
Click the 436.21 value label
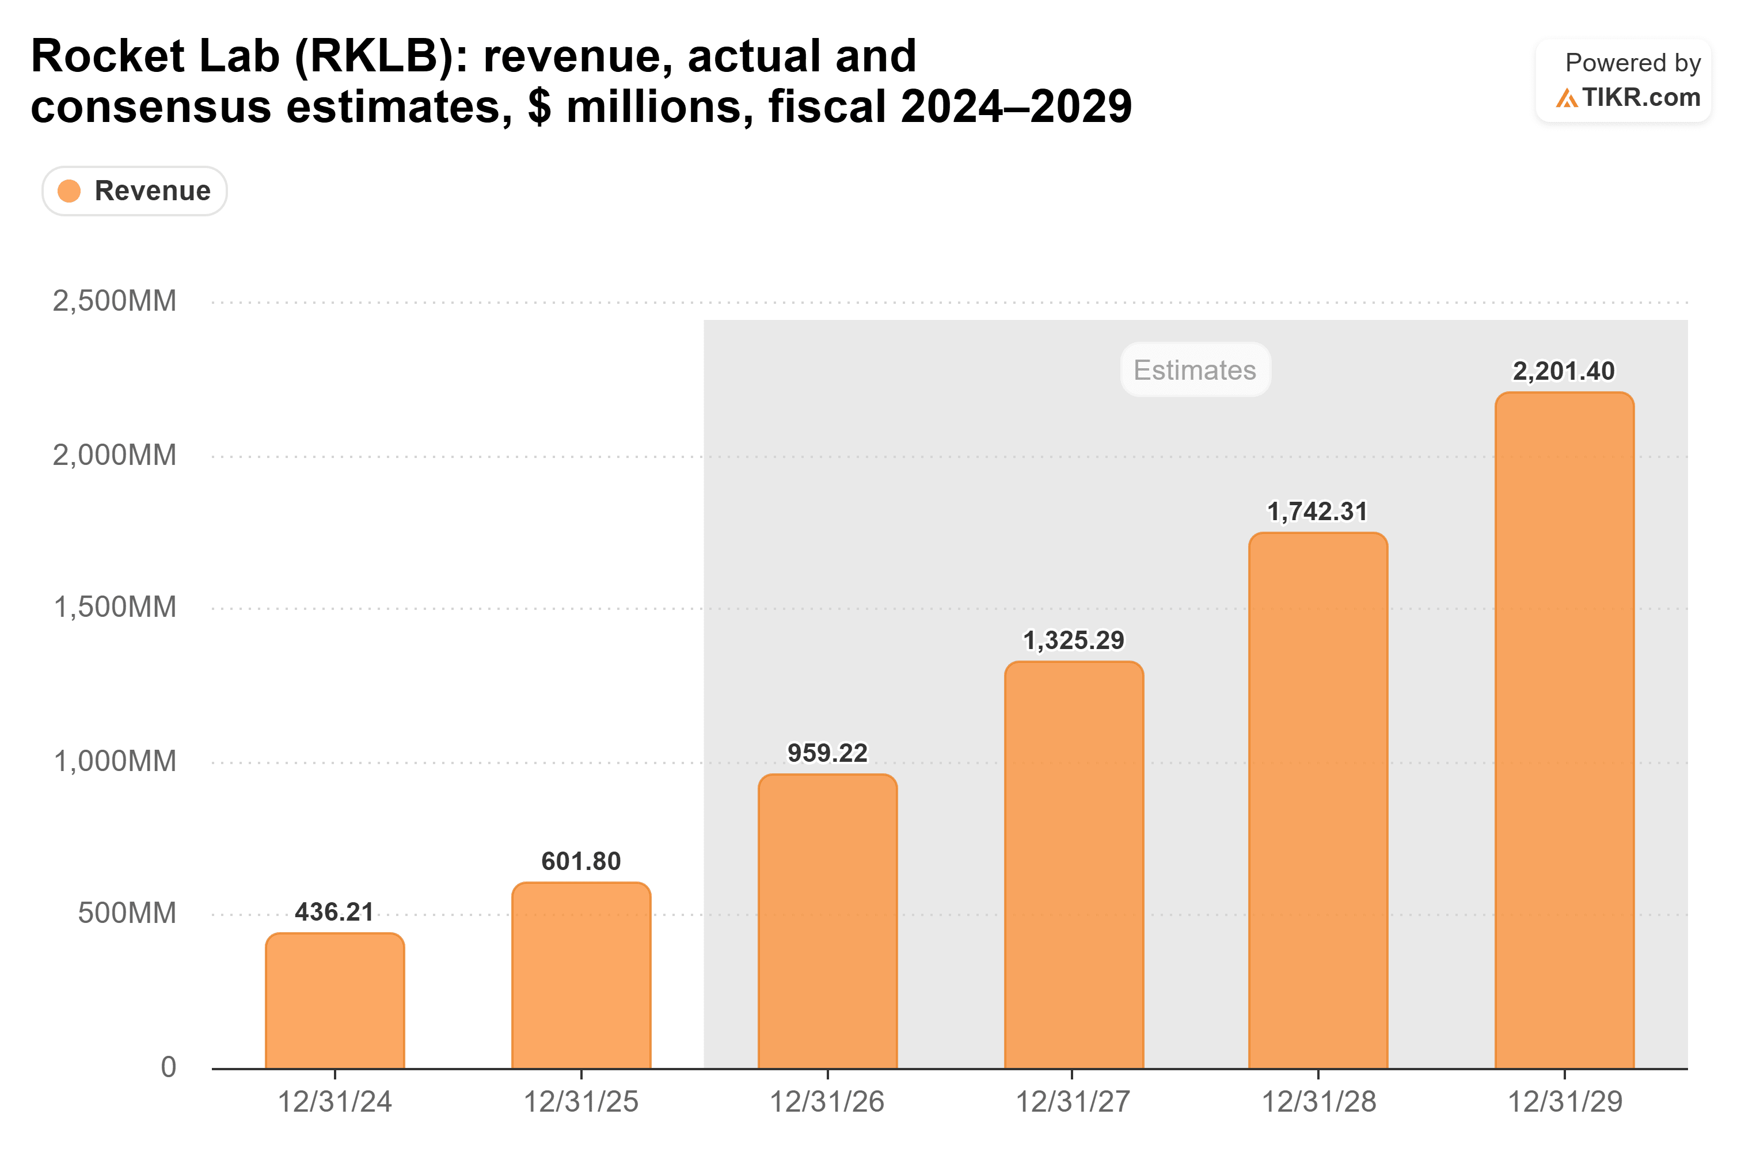(x=334, y=912)
